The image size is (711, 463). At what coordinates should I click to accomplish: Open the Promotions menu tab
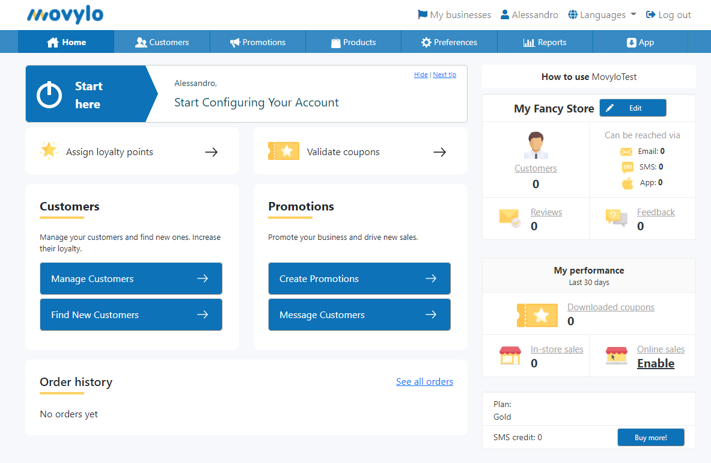[x=258, y=41]
